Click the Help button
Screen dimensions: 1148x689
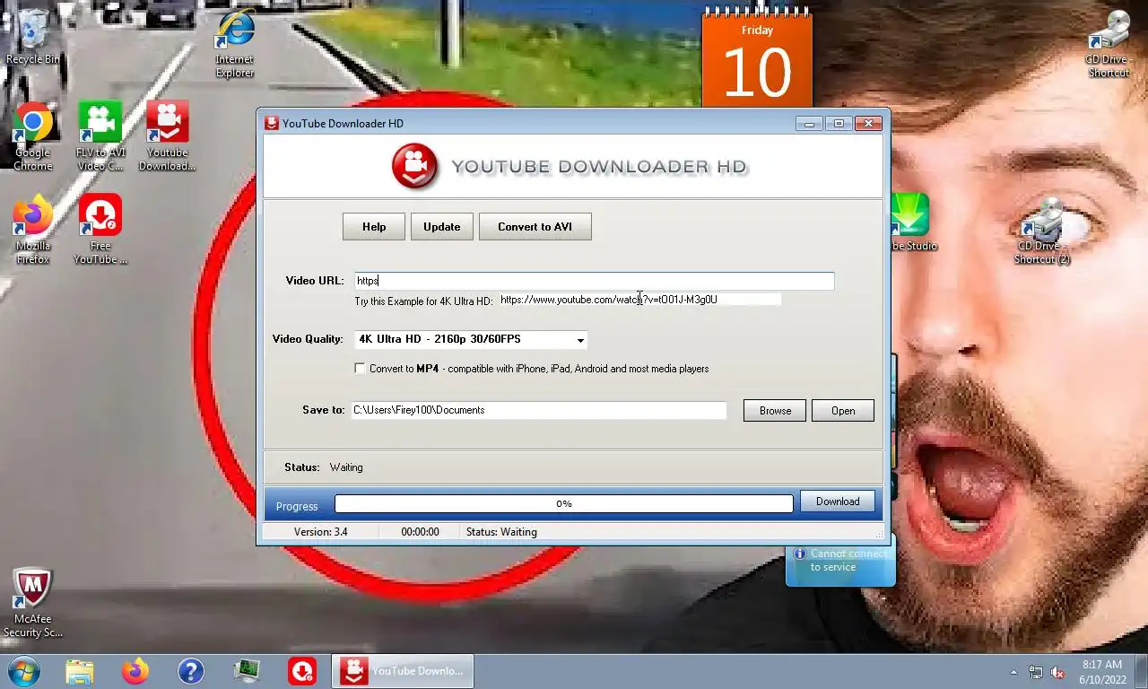(374, 227)
